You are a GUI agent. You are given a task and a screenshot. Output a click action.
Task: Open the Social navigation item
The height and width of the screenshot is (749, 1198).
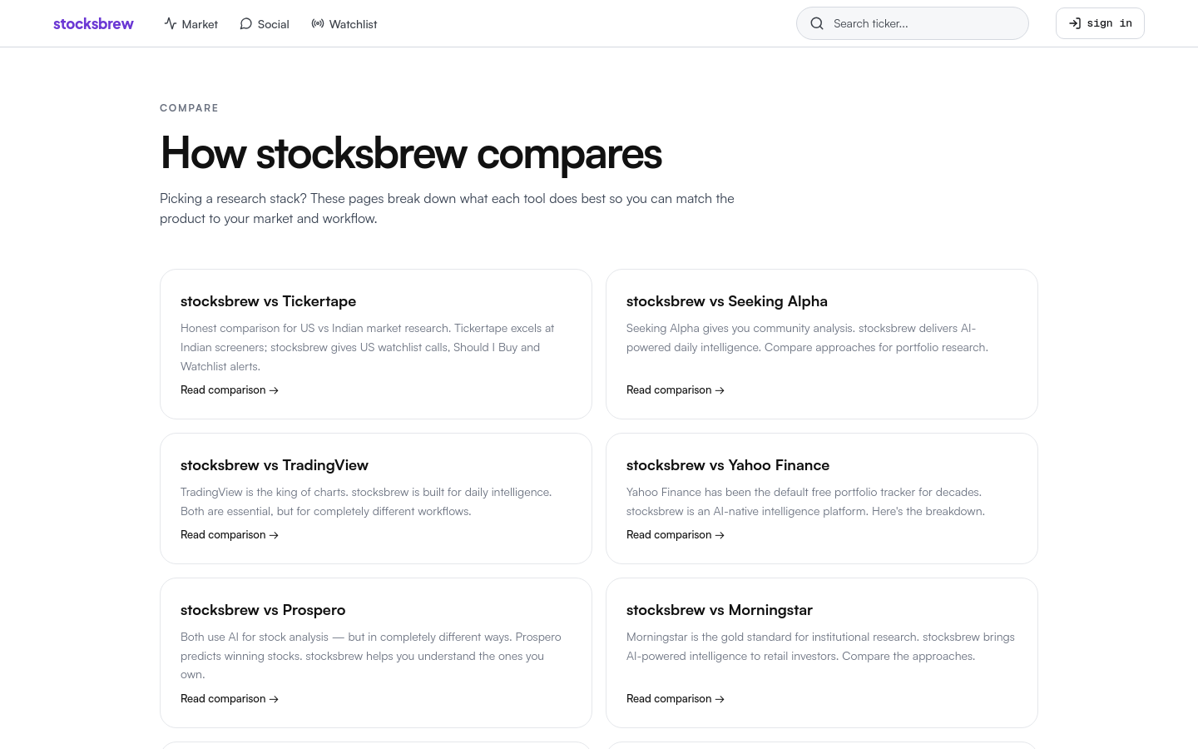click(x=265, y=24)
